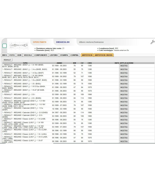This screenshot has height=181, width=155.
Task: Select the ANYSTOCK CROSS tab
Action: pyautogui.click(x=104, y=55)
